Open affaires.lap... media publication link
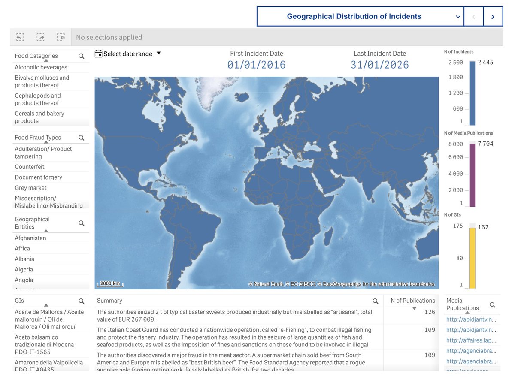 (471, 340)
